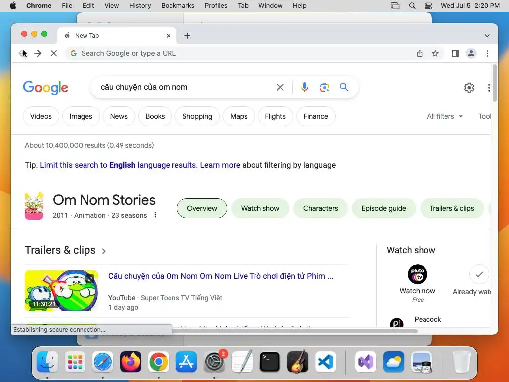
Task: Select the Videos filter chip
Action: [x=41, y=116]
